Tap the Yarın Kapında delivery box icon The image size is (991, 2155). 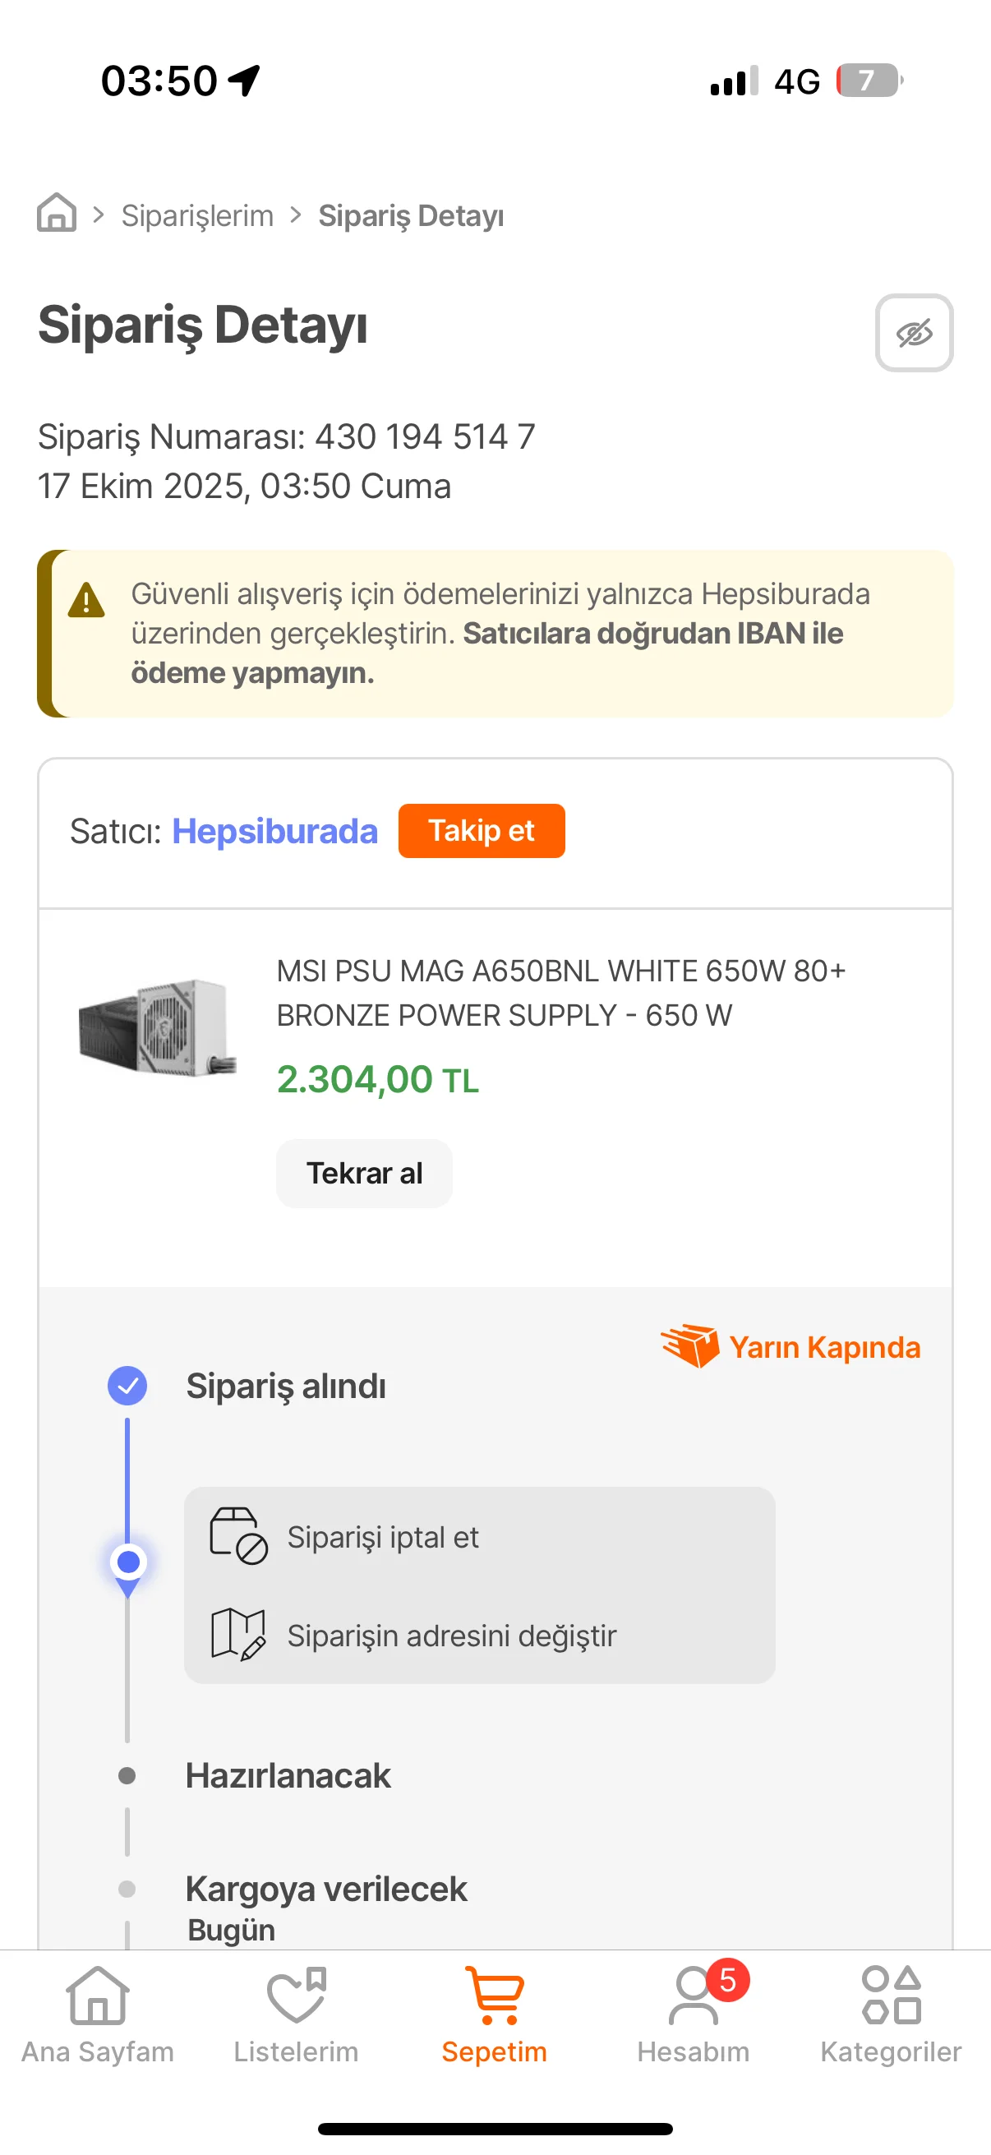click(x=689, y=1345)
